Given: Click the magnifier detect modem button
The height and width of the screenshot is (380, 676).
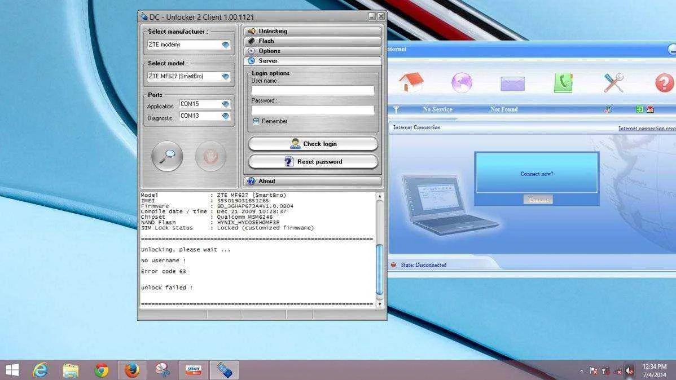Looking at the screenshot, I should click(167, 156).
